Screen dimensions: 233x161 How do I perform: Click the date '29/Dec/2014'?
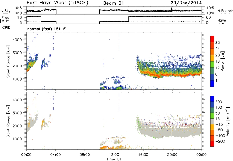coord(186,3)
